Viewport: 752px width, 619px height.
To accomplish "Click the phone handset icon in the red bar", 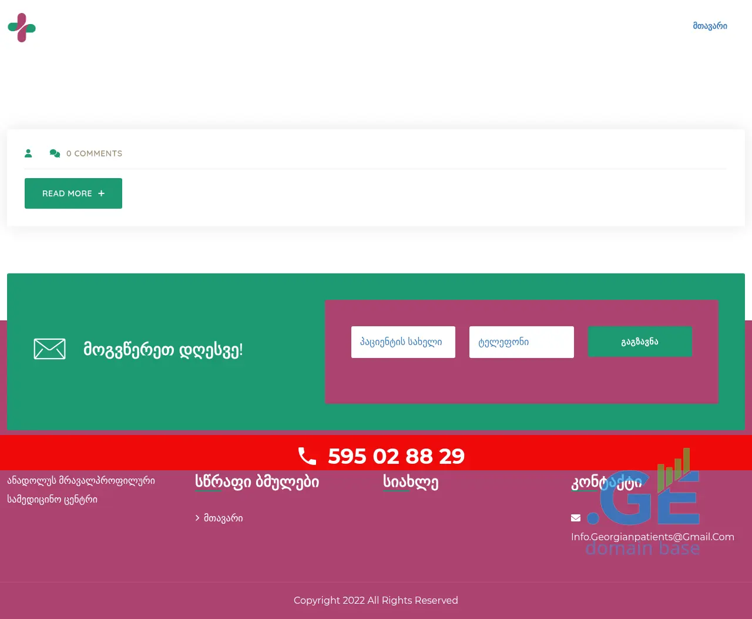I will 307,456.
